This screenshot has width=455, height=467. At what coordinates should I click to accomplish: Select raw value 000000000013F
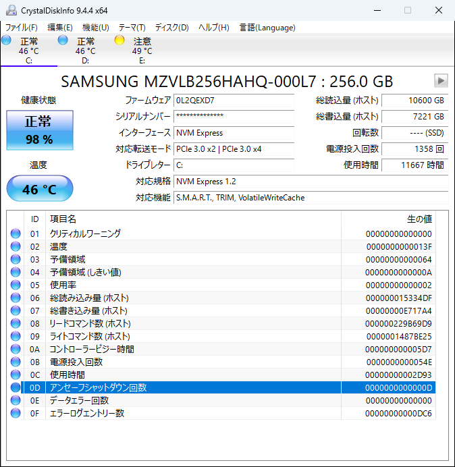[399, 246]
